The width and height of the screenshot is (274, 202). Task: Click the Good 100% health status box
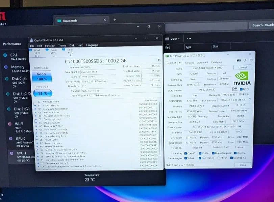(x=41, y=76)
